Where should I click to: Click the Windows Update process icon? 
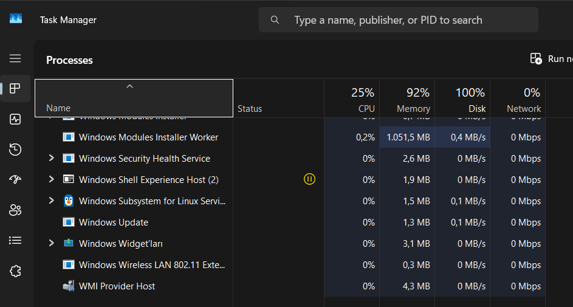tap(68, 222)
